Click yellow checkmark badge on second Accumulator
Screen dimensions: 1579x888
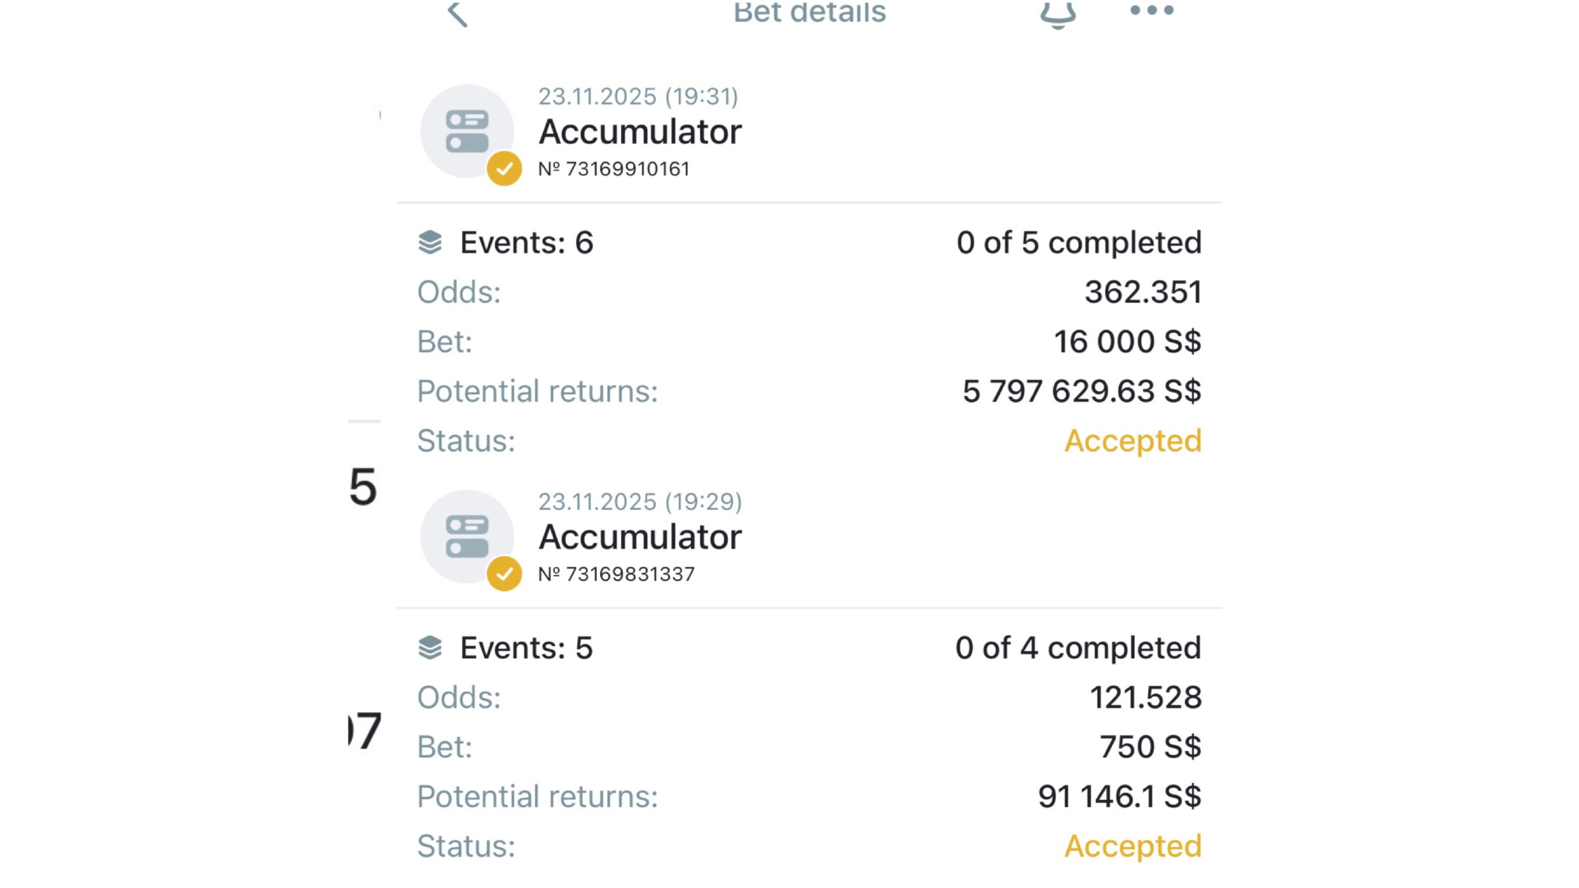pos(504,573)
